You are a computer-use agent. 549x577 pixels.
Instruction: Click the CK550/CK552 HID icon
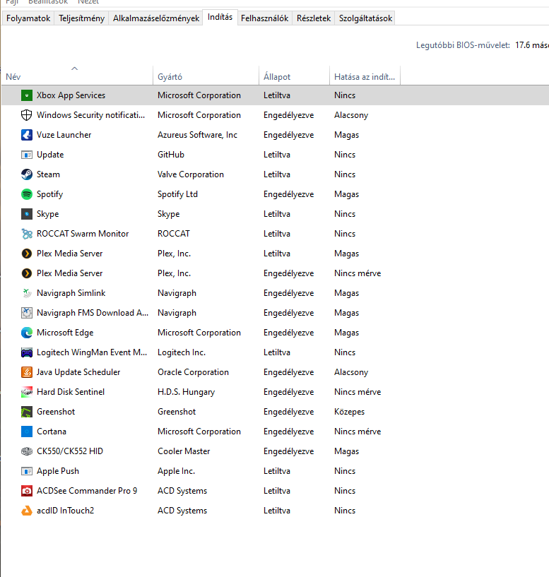pos(27,451)
